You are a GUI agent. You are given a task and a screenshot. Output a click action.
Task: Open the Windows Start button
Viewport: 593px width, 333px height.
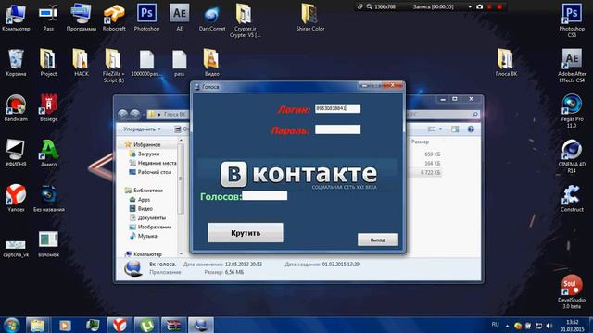11,325
